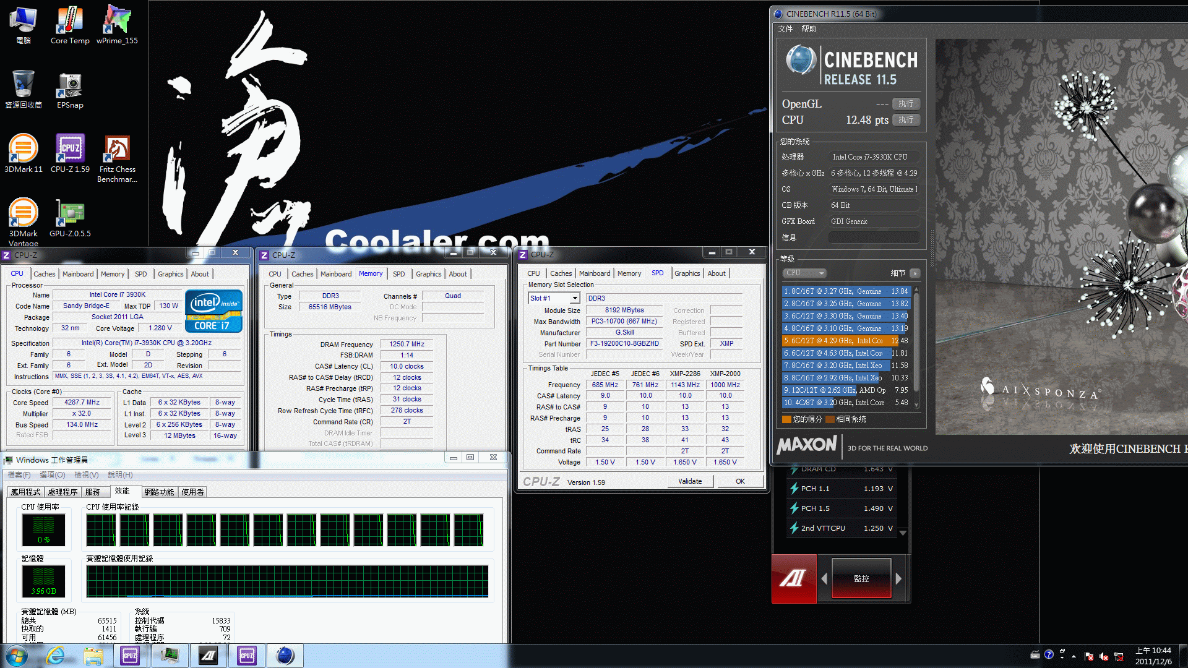Open the About tab in left CPU-Z window
Viewport: 1188px width, 668px height.
(200, 274)
